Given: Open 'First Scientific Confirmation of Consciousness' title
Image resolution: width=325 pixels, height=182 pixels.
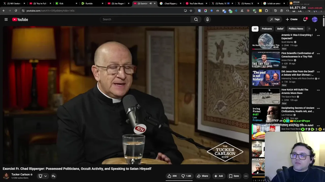Looking at the screenshot, I should click(x=298, y=55).
